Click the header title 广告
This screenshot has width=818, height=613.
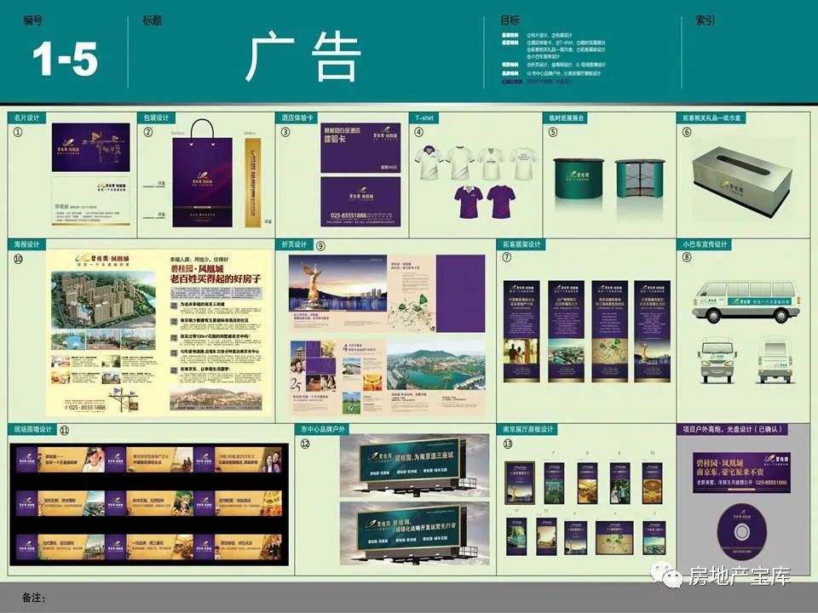pos(303,56)
